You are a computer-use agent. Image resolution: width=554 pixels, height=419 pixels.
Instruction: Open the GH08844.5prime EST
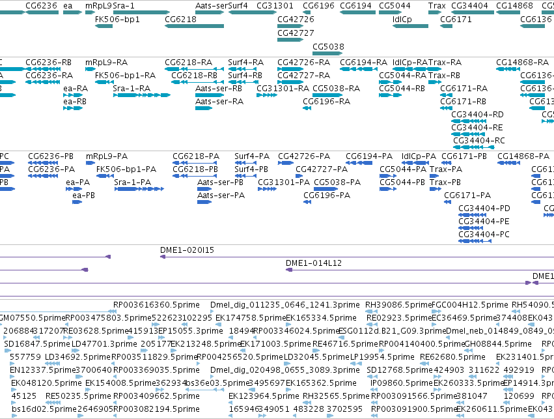point(468,351)
